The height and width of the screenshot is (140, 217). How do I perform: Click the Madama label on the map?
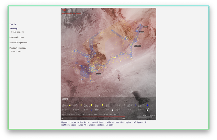click(x=142, y=32)
